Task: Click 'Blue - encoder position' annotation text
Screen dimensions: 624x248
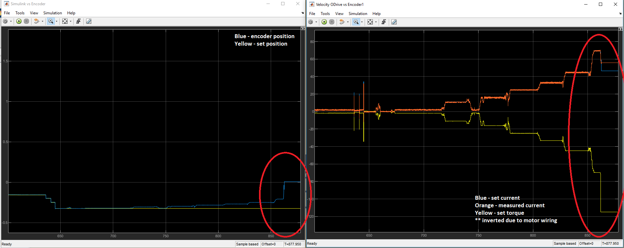Action: 265,36
